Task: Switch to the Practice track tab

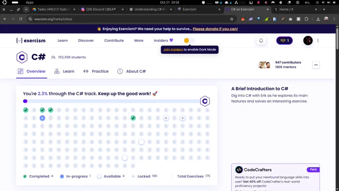Action: pyautogui.click(x=96, y=71)
